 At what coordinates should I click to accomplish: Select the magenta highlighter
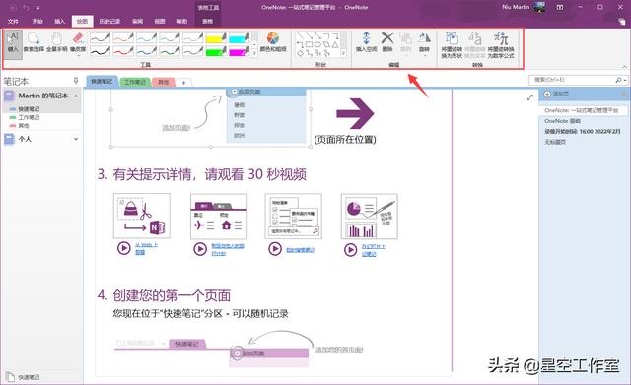240,51
